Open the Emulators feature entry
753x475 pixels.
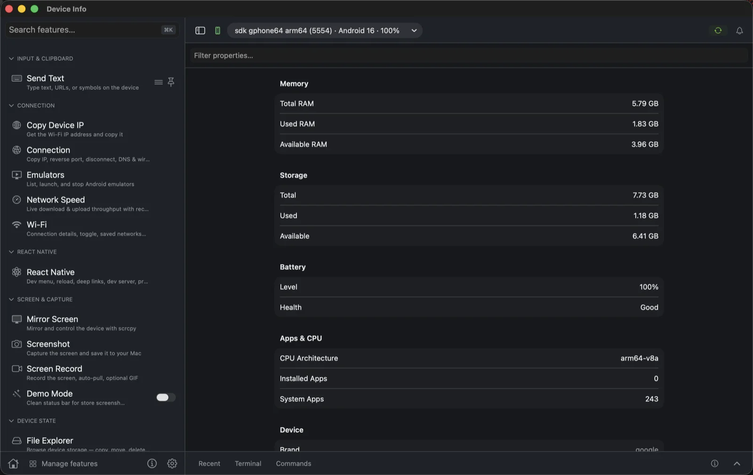point(92,179)
